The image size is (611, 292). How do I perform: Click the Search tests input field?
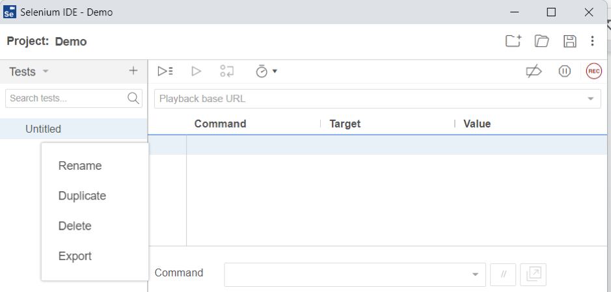66,99
